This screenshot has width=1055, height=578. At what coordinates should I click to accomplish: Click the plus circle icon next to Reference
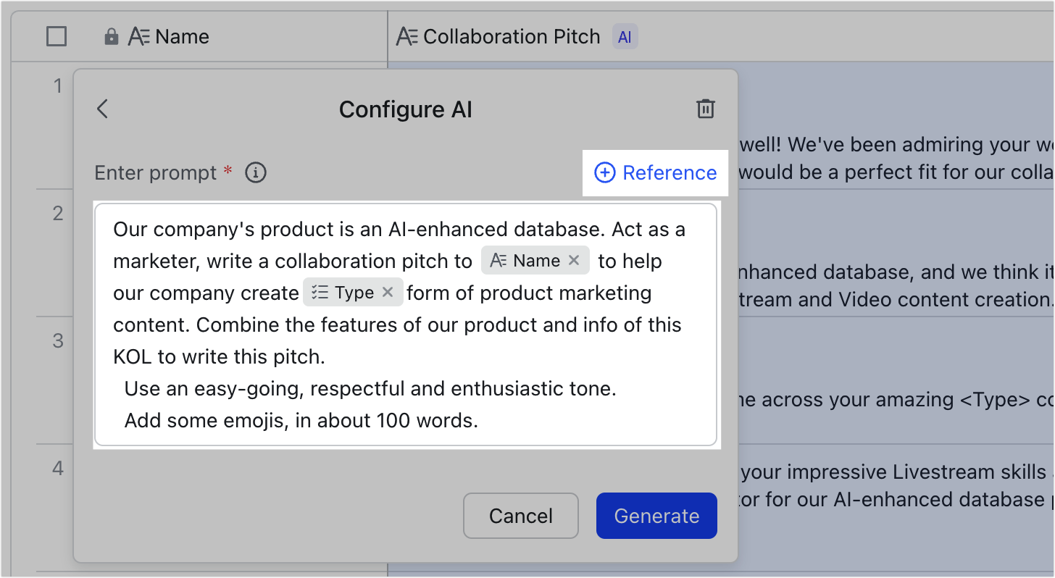pyautogui.click(x=604, y=173)
